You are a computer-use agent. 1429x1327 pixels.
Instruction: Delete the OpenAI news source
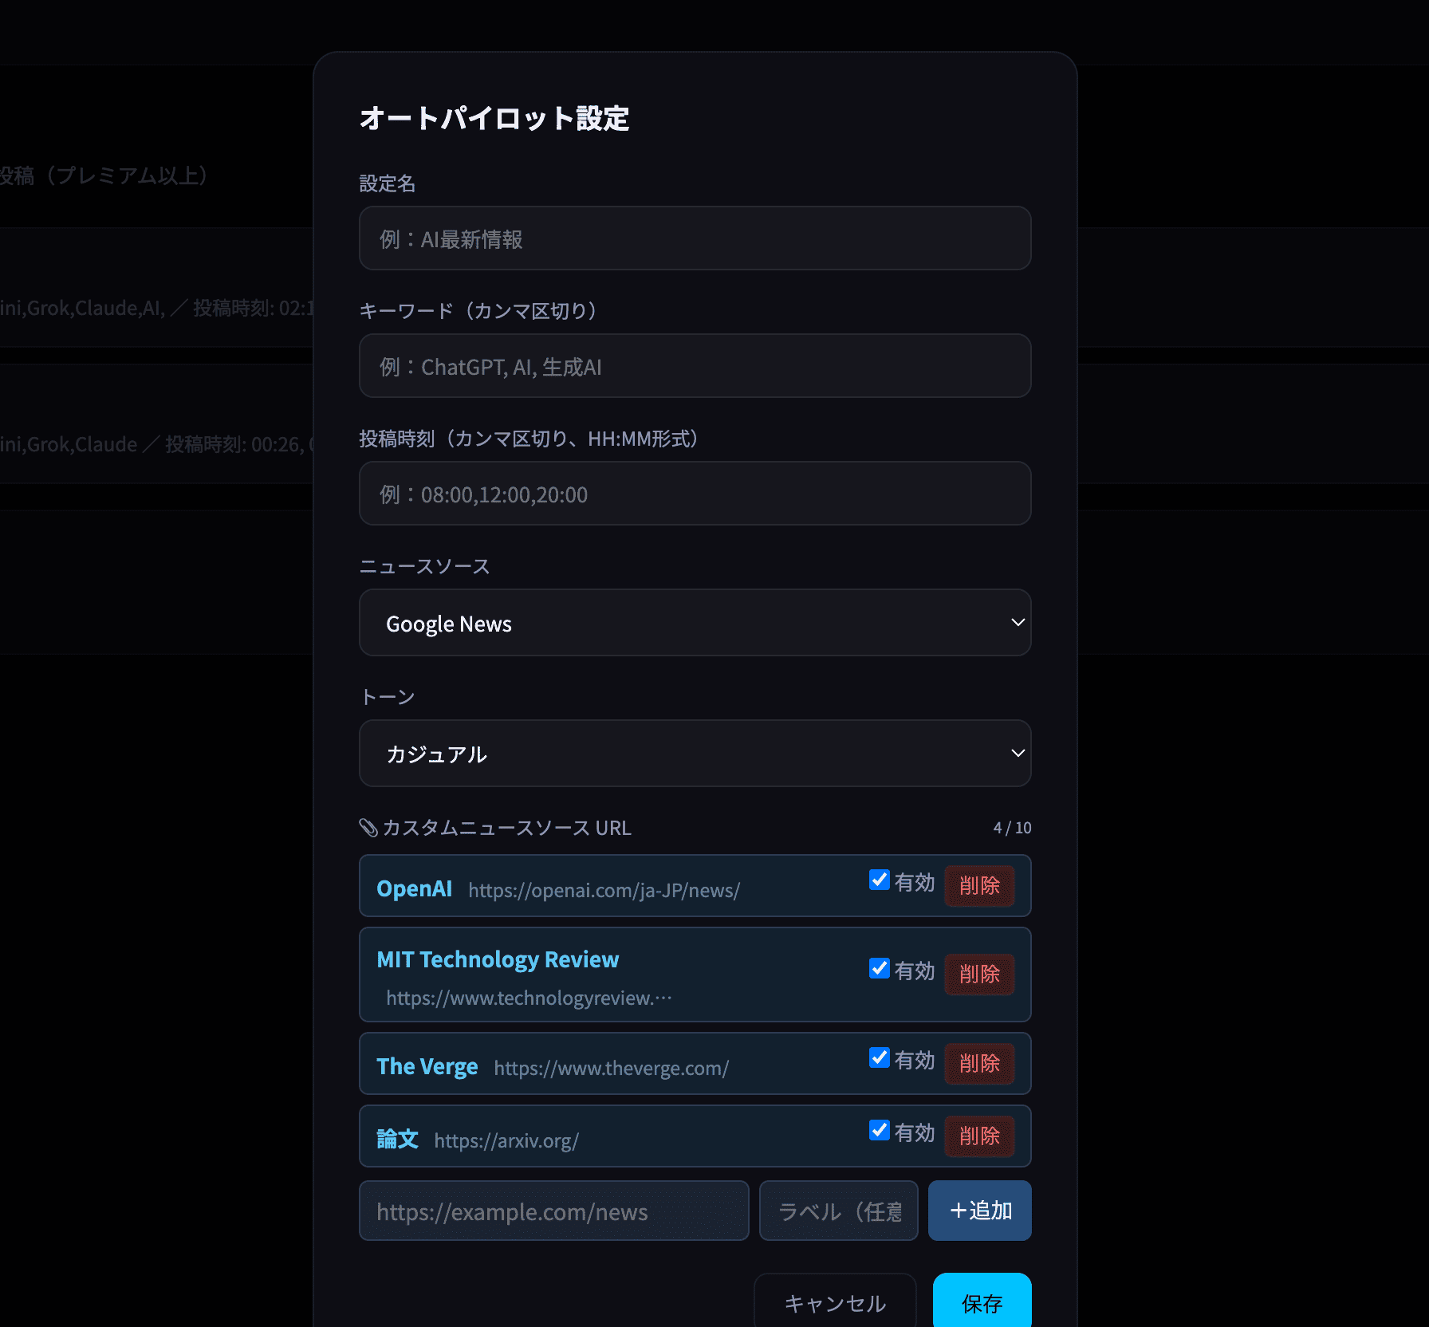pyautogui.click(x=979, y=885)
